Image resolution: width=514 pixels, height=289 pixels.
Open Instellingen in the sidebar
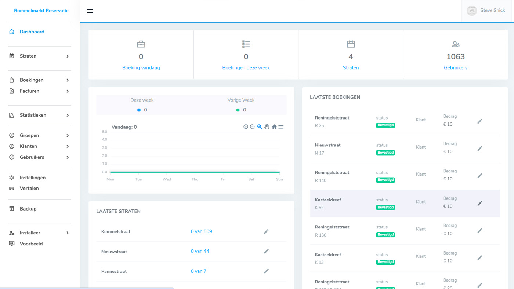[x=33, y=178]
